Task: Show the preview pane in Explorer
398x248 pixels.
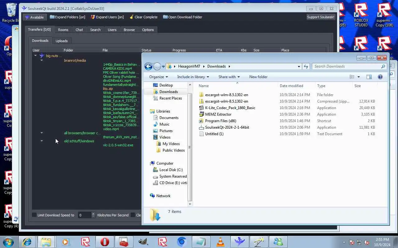Action: [369, 77]
